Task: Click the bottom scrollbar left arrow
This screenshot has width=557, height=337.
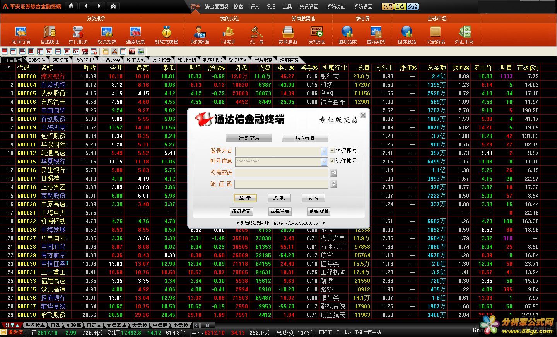Action: click(x=196, y=325)
